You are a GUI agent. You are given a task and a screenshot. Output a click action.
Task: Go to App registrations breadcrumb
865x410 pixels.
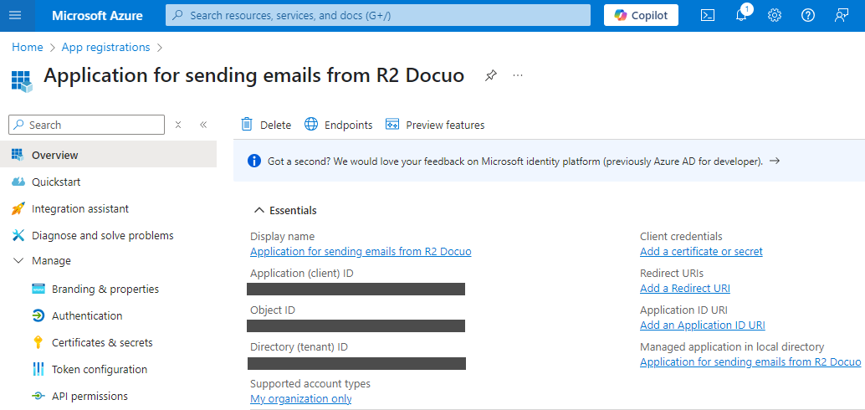tap(106, 48)
